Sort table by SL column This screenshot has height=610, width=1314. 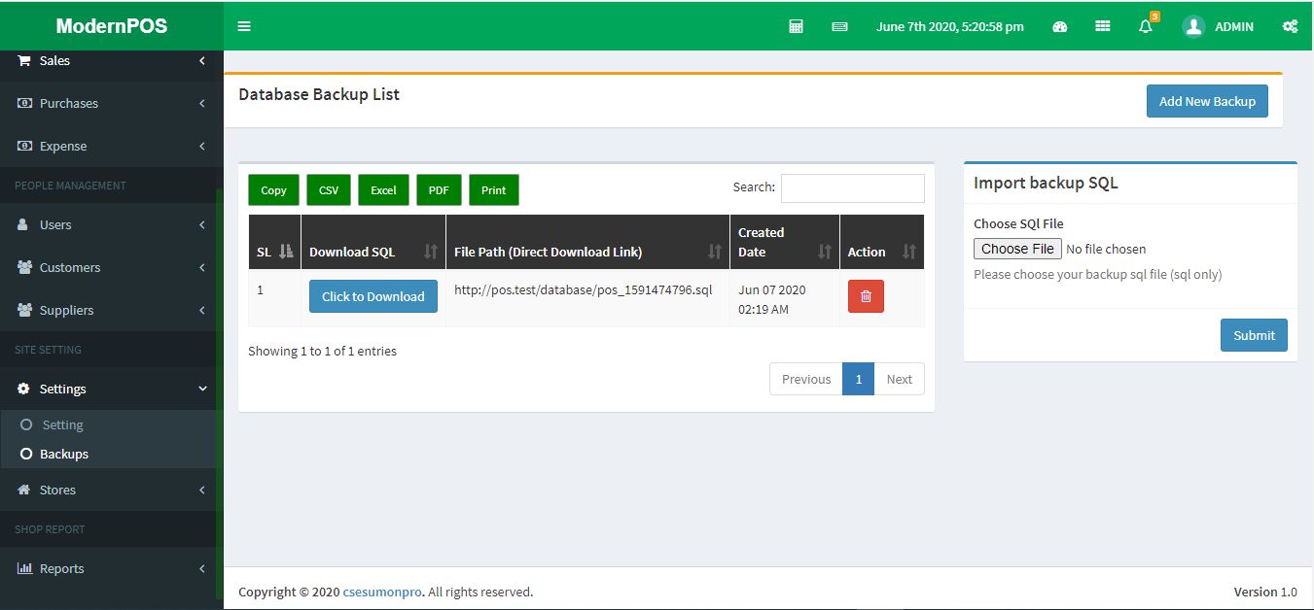coord(286,252)
